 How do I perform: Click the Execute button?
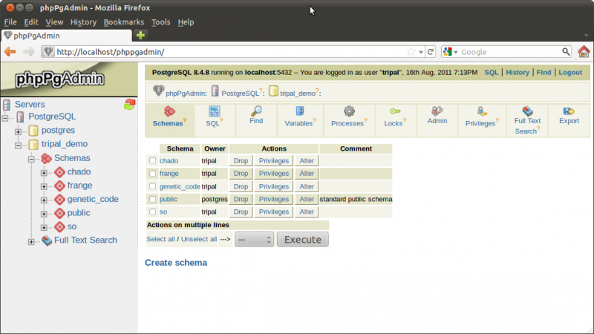(303, 239)
